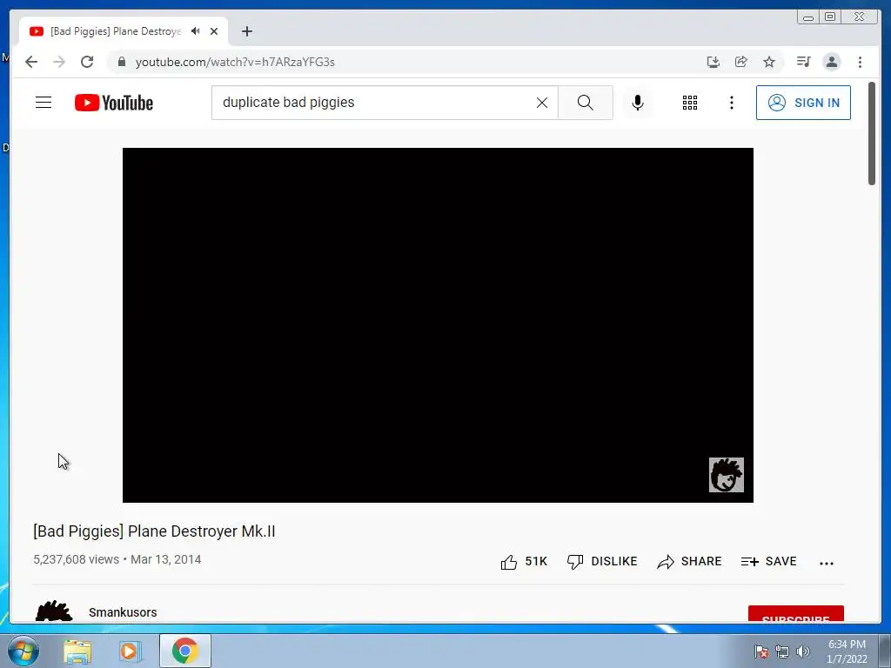Image resolution: width=891 pixels, height=668 pixels.
Task: Open a new tab with plus button
Action: point(246,31)
